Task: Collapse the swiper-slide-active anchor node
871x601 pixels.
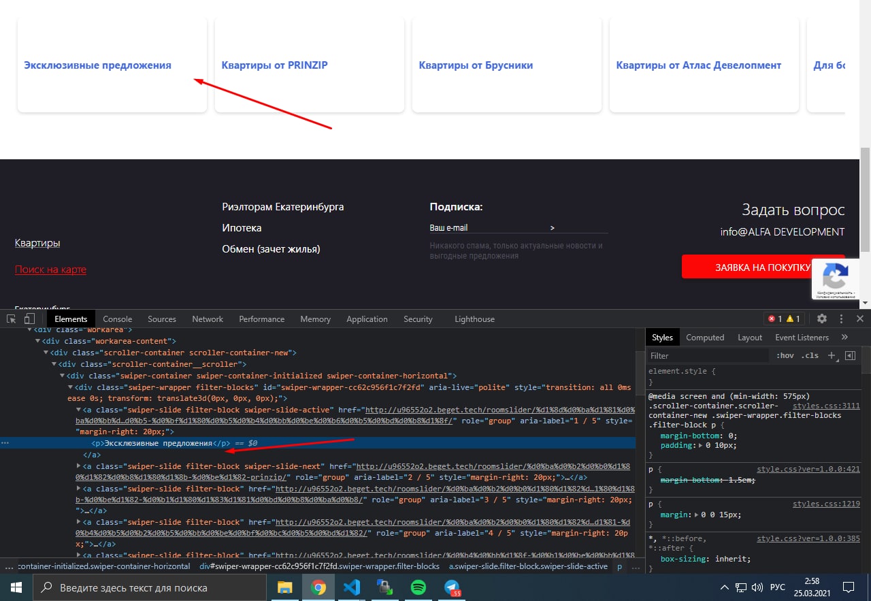Action: pos(79,410)
